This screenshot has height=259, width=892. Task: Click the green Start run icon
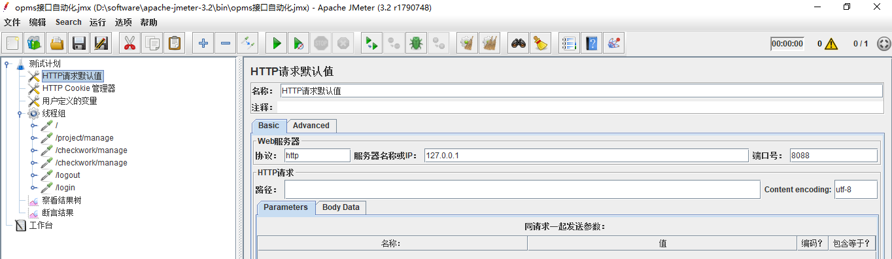(277, 44)
